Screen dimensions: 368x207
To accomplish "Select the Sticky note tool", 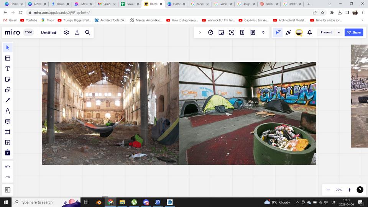I will (8, 79).
